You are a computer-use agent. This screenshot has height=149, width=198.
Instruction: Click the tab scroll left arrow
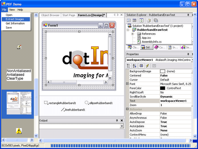click(x=114, y=15)
